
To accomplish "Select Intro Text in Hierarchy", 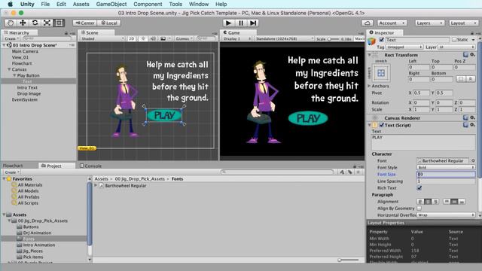I will 27,87.
